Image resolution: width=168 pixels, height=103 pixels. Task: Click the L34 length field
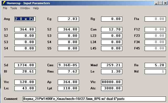point(112,42)
